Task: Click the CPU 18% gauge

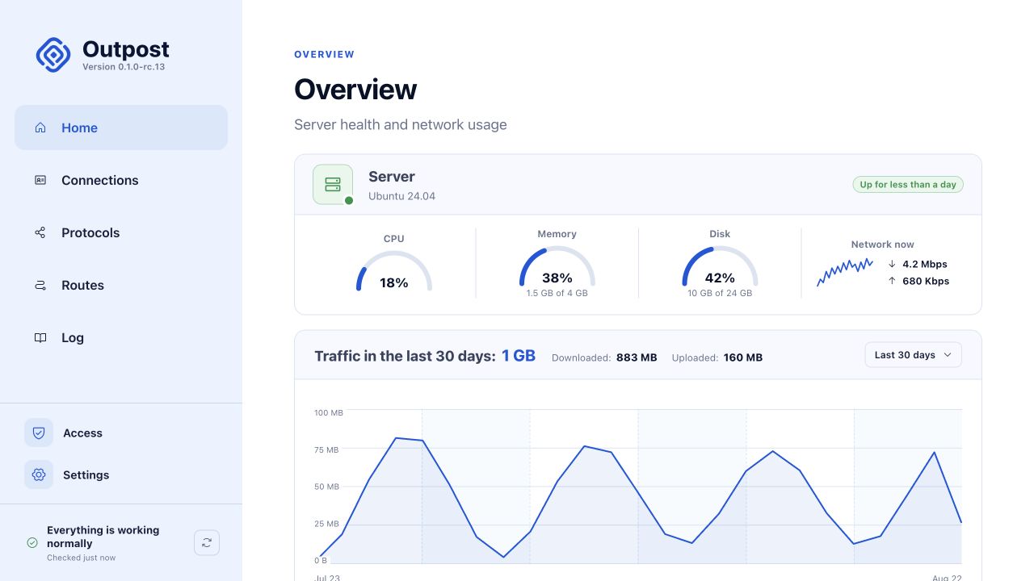Action: click(394, 270)
